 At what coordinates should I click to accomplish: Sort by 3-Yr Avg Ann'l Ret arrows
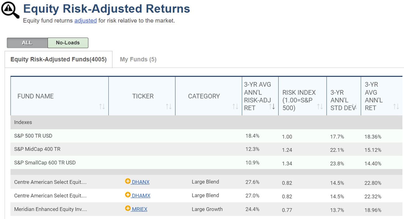coord(396,107)
